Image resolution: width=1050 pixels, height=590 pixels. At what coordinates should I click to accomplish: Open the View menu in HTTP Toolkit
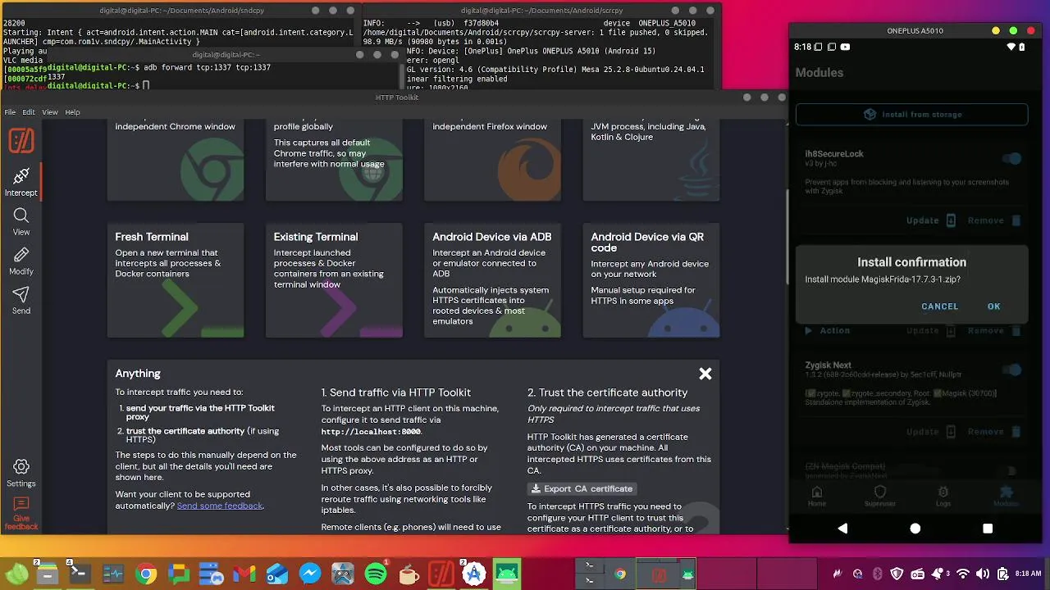tap(50, 112)
